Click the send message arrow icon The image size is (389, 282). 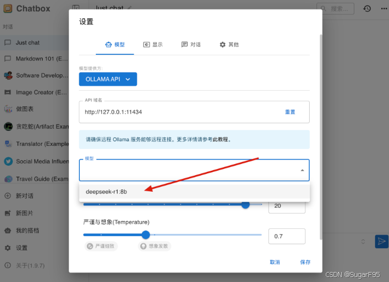click(382, 242)
